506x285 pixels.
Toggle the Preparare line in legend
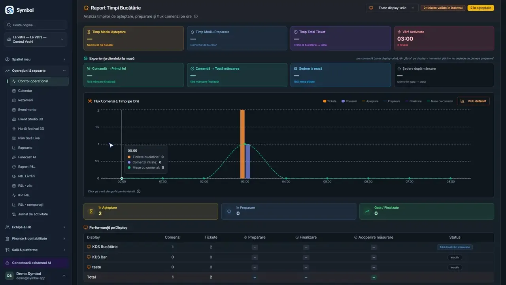point(392,101)
